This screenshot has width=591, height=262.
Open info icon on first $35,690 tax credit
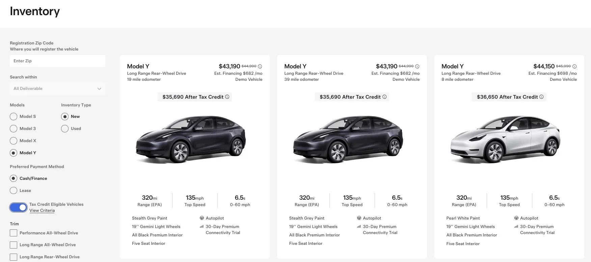coord(227,97)
